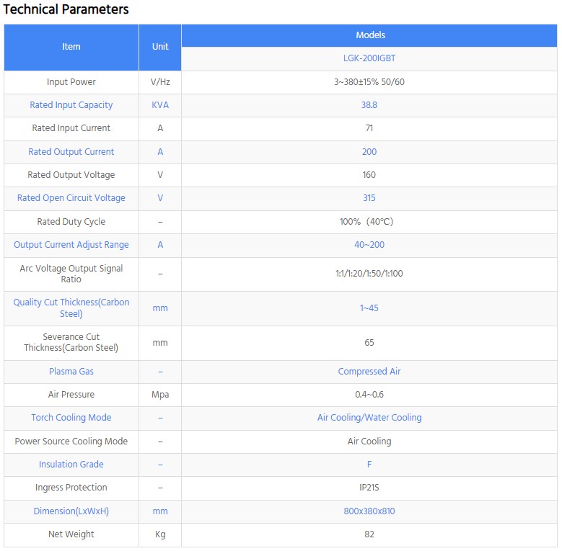Select the value '65'
The width and height of the screenshot is (562, 551).
tap(369, 343)
